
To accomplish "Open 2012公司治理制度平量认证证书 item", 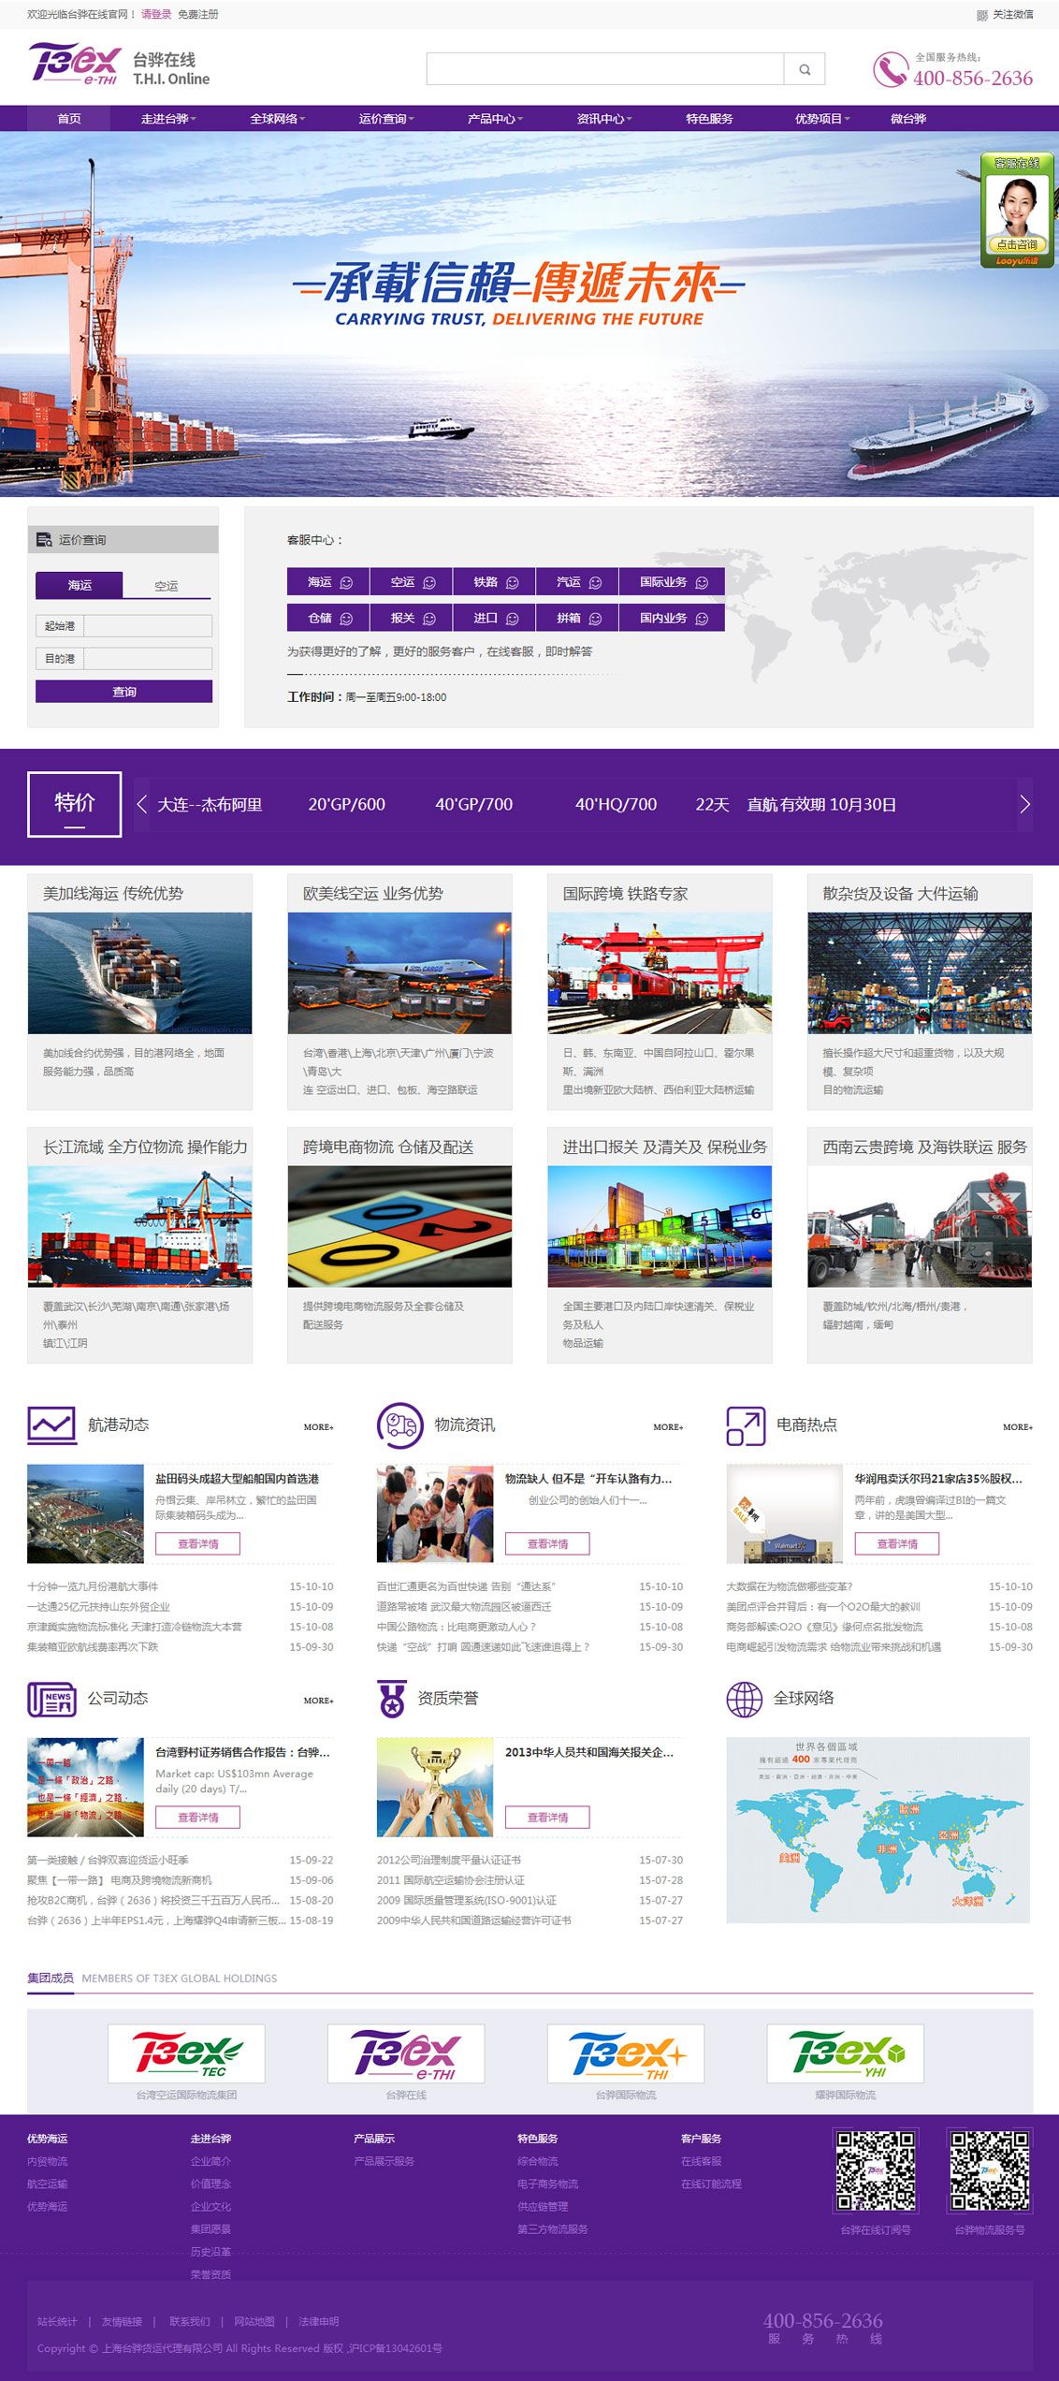I will 449,1860.
